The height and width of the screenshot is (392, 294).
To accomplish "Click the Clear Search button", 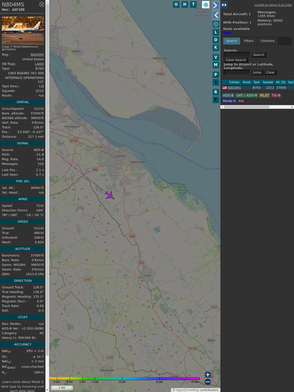I will coord(236,60).
